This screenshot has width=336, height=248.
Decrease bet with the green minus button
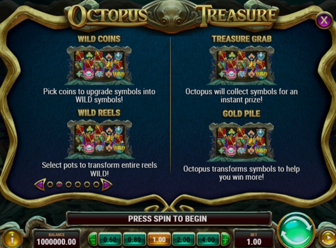(x=92, y=239)
